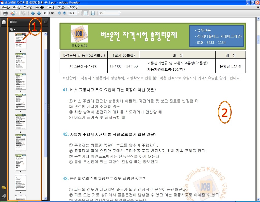
Task: Select page 3 thumbnail
Action: point(20,61)
